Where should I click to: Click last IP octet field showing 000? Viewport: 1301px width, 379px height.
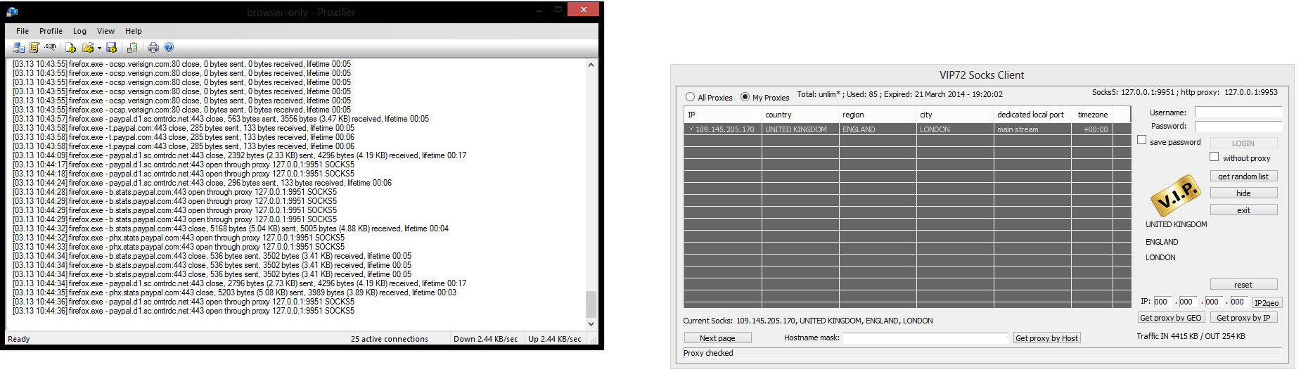point(1238,302)
